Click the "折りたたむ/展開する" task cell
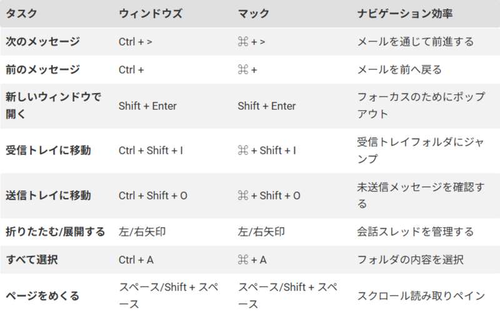This screenshot has height=317, width=500. tap(56, 232)
